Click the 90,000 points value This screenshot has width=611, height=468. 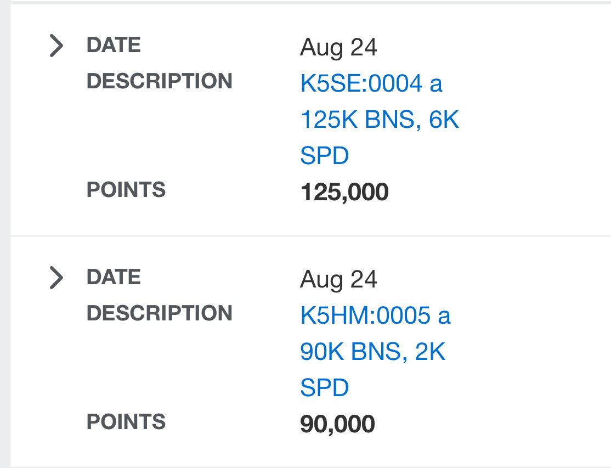point(337,425)
